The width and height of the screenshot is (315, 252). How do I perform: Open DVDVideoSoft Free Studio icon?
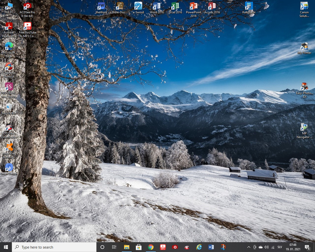pyautogui.click(x=9, y=90)
